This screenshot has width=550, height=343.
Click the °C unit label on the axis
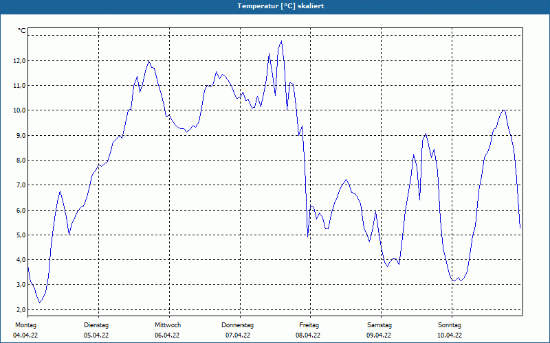(x=22, y=31)
